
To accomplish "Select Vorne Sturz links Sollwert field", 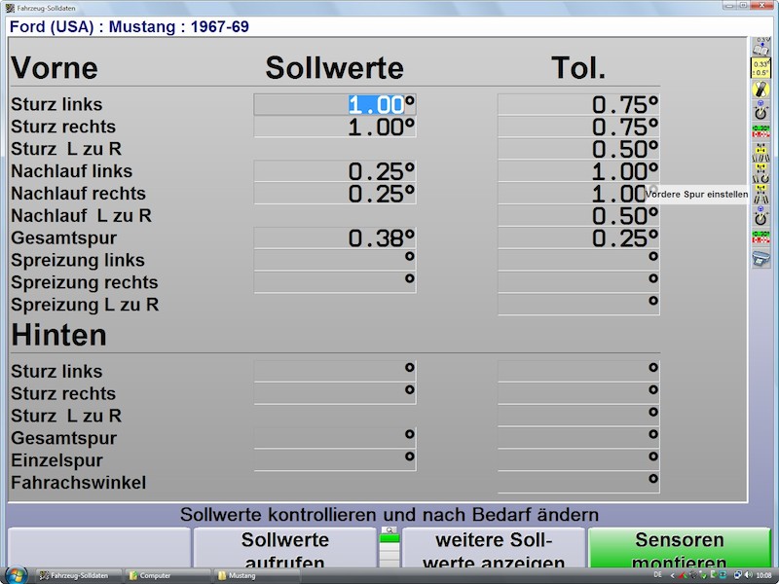I will [335, 104].
